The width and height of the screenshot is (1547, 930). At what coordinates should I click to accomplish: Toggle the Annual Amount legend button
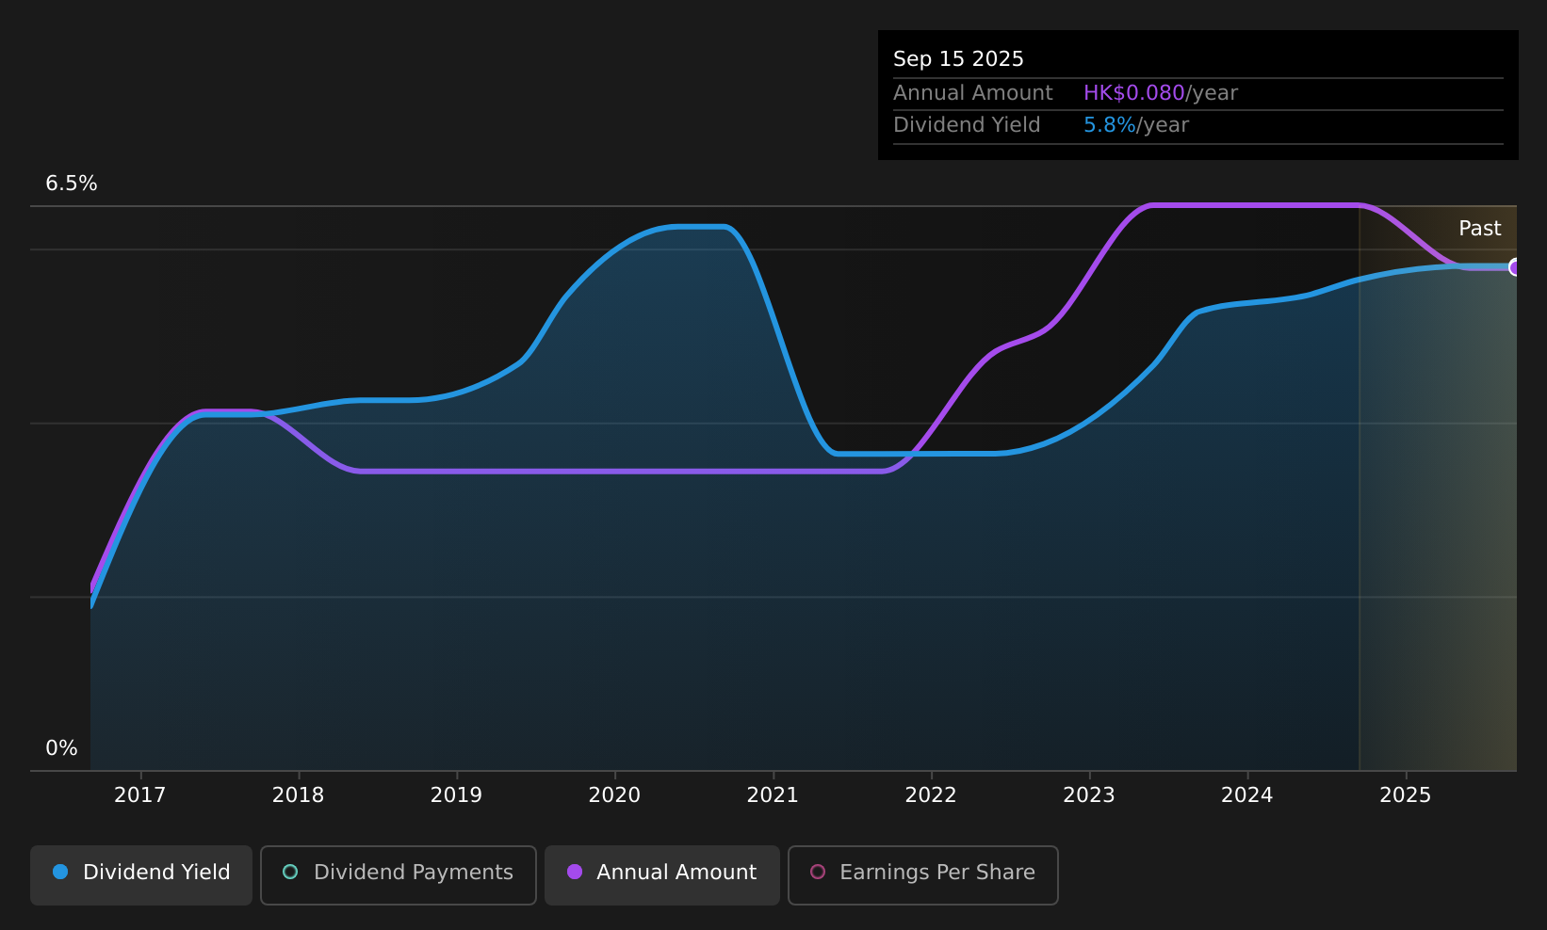(x=662, y=874)
